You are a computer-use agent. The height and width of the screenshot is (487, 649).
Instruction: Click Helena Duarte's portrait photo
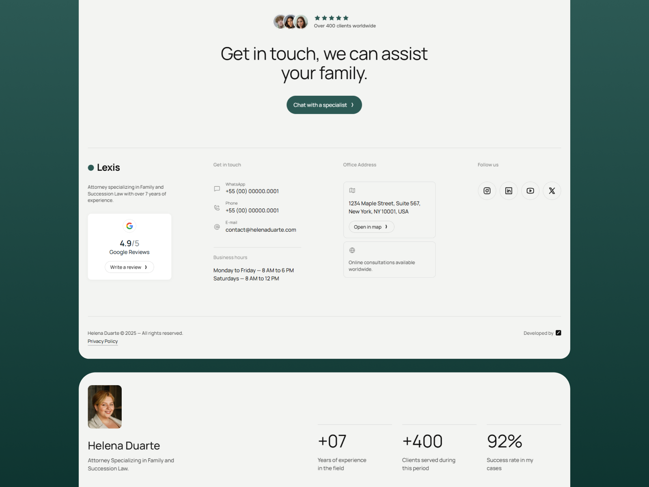coord(105,407)
